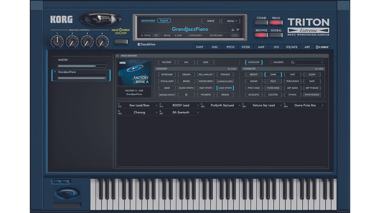
Task: Favorite Charang using its star icon
Action: (x=156, y=112)
